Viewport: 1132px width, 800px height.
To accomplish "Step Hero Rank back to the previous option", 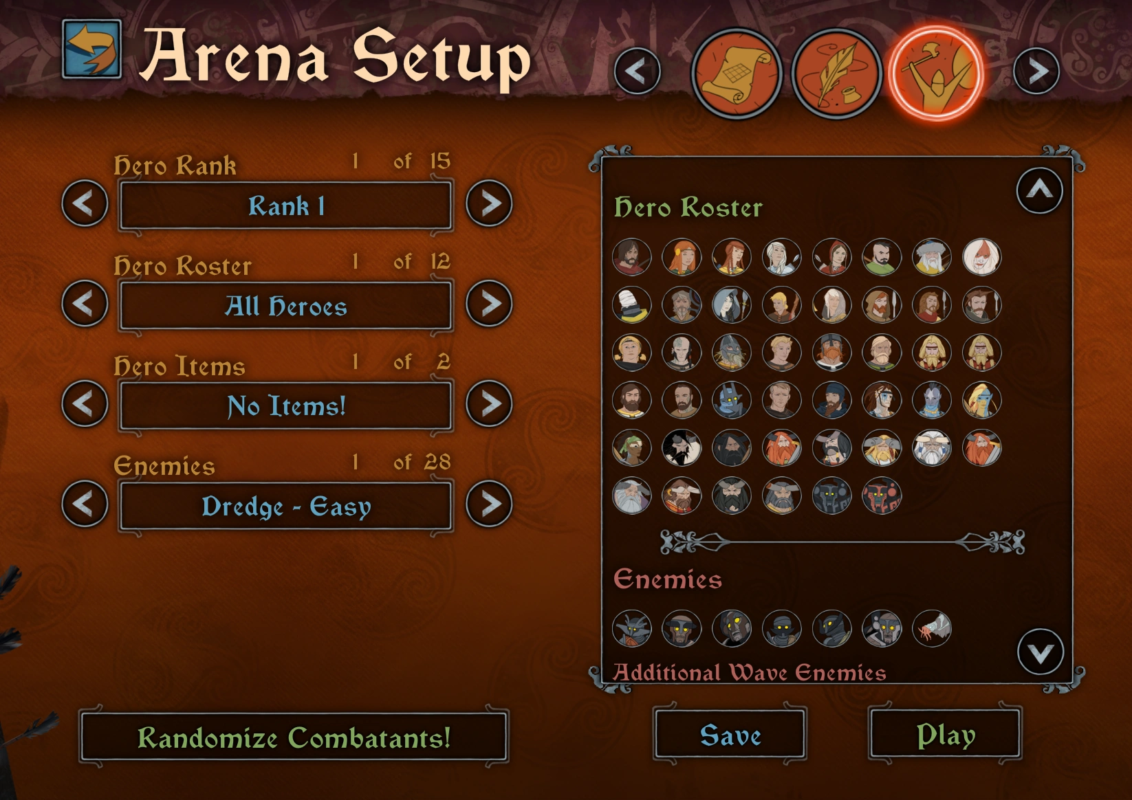I will coord(85,203).
